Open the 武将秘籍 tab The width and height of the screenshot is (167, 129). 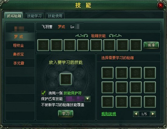pyautogui.click(x=14, y=16)
